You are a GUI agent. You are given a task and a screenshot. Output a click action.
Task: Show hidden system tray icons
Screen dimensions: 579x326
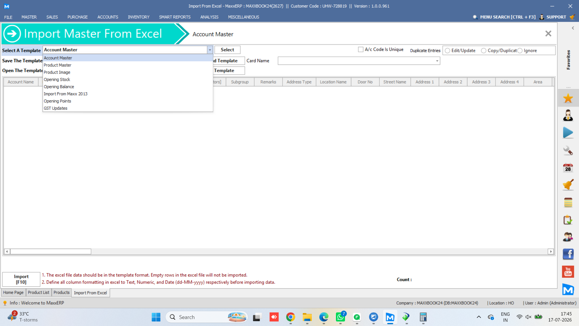coord(479,317)
